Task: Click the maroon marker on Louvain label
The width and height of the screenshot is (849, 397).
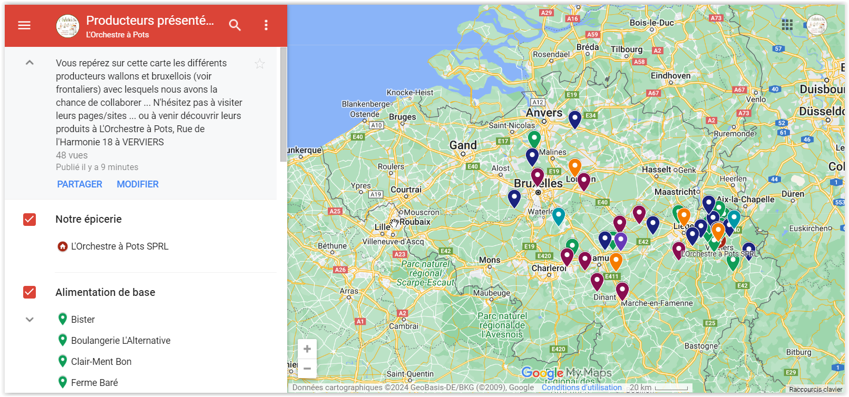Action: (584, 181)
